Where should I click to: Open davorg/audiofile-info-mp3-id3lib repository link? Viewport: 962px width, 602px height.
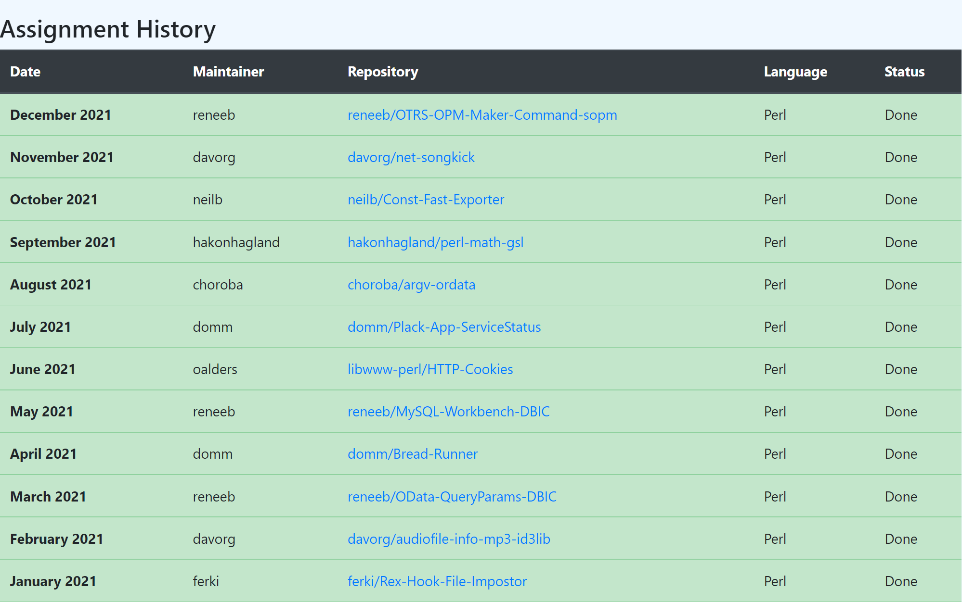[449, 539]
